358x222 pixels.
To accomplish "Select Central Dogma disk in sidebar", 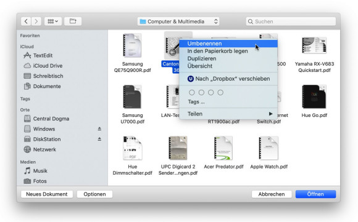I will [46, 119].
